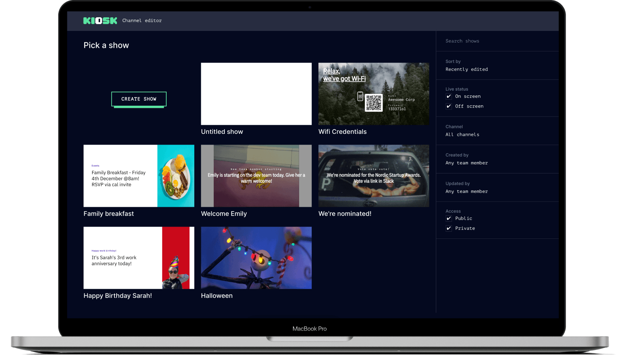The width and height of the screenshot is (620, 355).
Task: Expand the All channels dropdown
Action: tap(462, 135)
